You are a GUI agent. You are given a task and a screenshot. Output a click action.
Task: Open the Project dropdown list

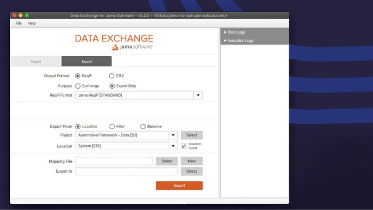point(173,135)
